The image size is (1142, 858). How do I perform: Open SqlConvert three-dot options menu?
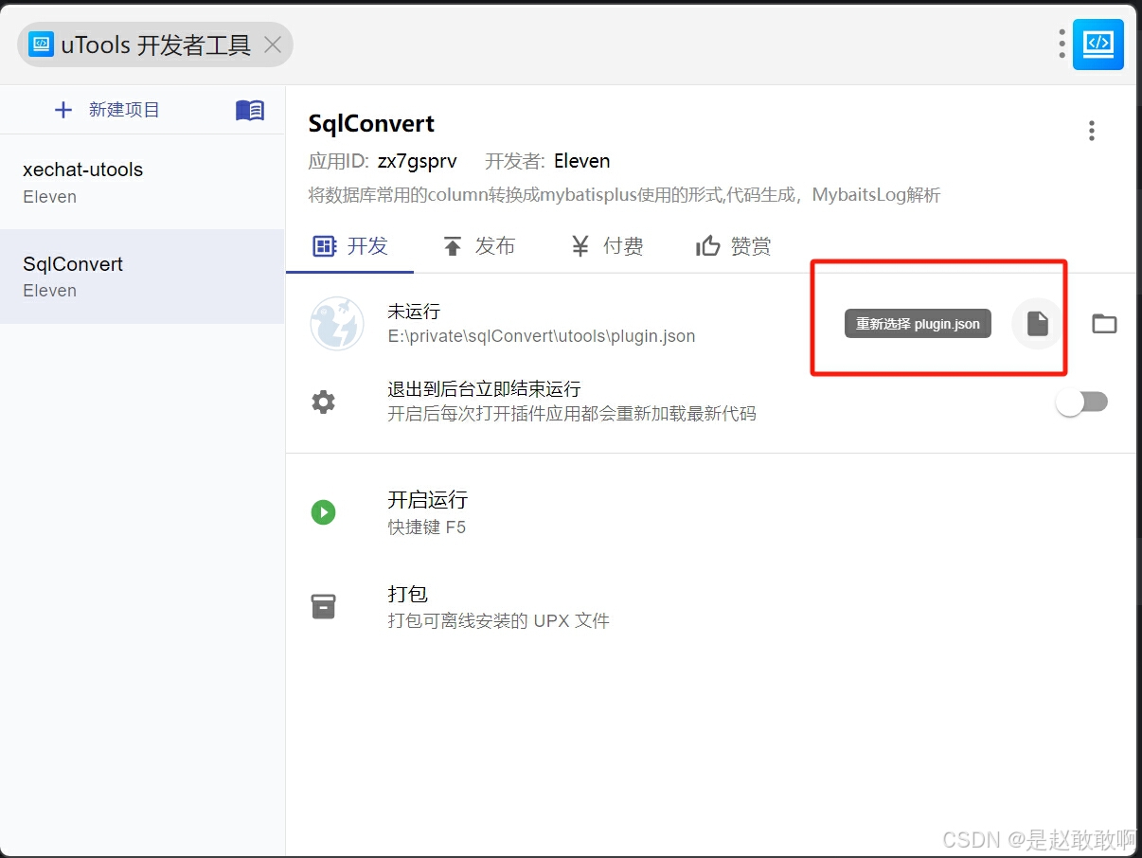pos(1092,131)
